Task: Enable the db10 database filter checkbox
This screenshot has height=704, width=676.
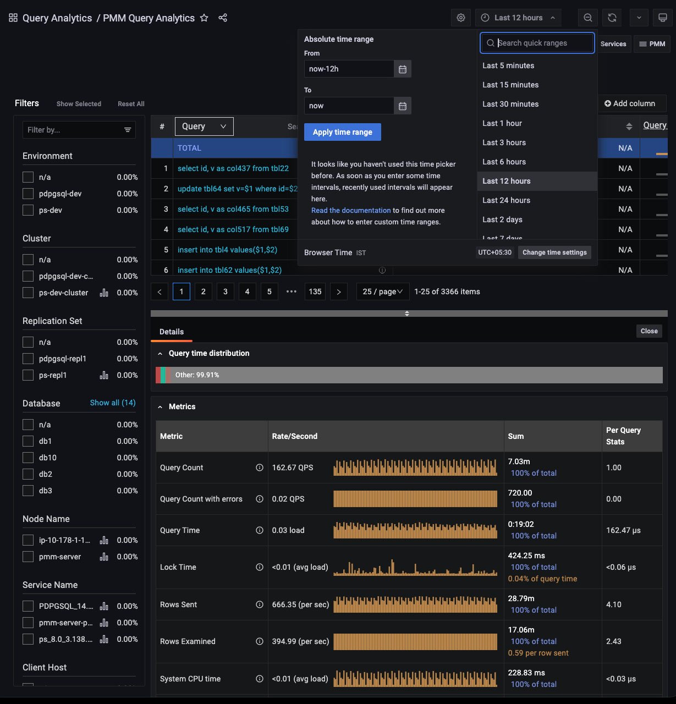Action: 28,458
